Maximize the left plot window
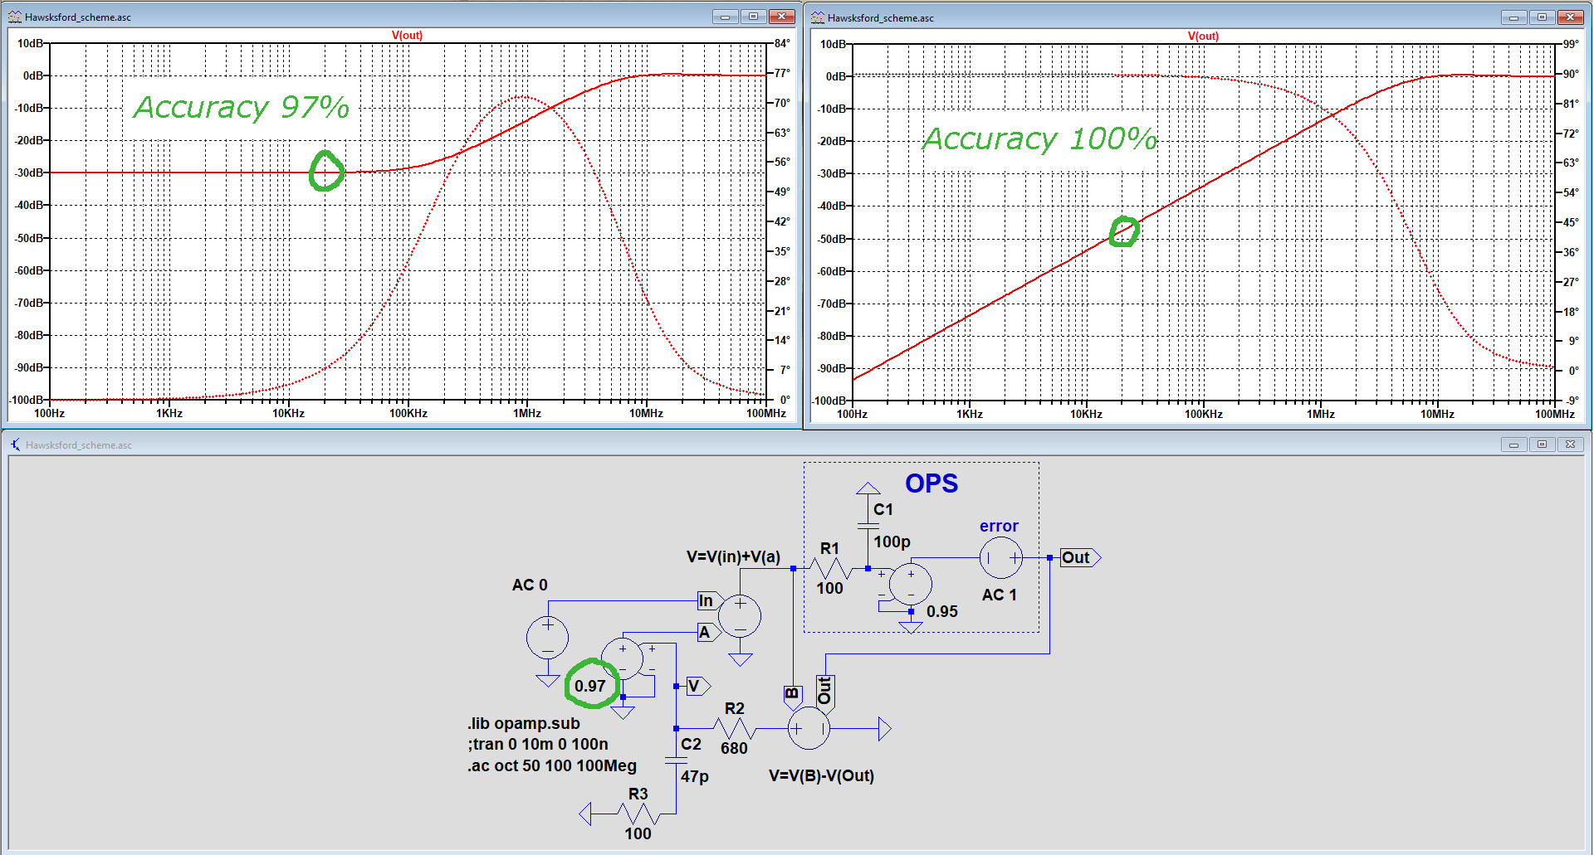 coord(754,17)
